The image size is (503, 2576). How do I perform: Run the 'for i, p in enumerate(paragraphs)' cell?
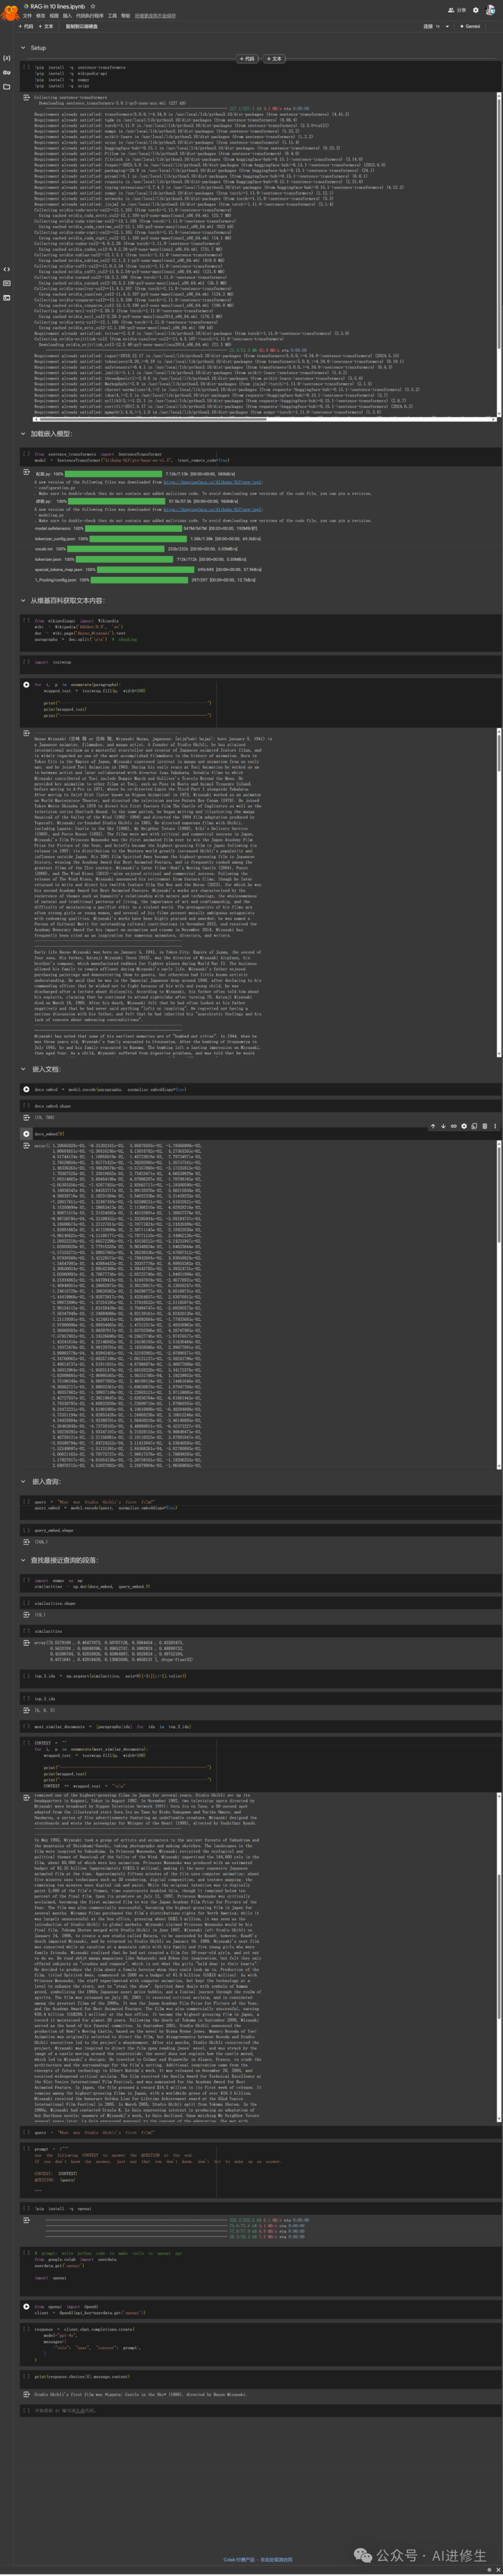(26, 685)
